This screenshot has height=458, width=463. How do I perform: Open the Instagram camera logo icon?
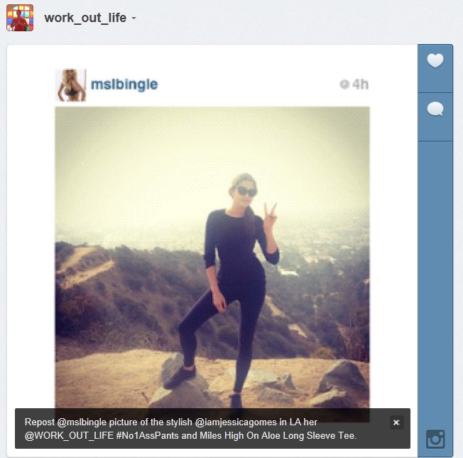435,439
